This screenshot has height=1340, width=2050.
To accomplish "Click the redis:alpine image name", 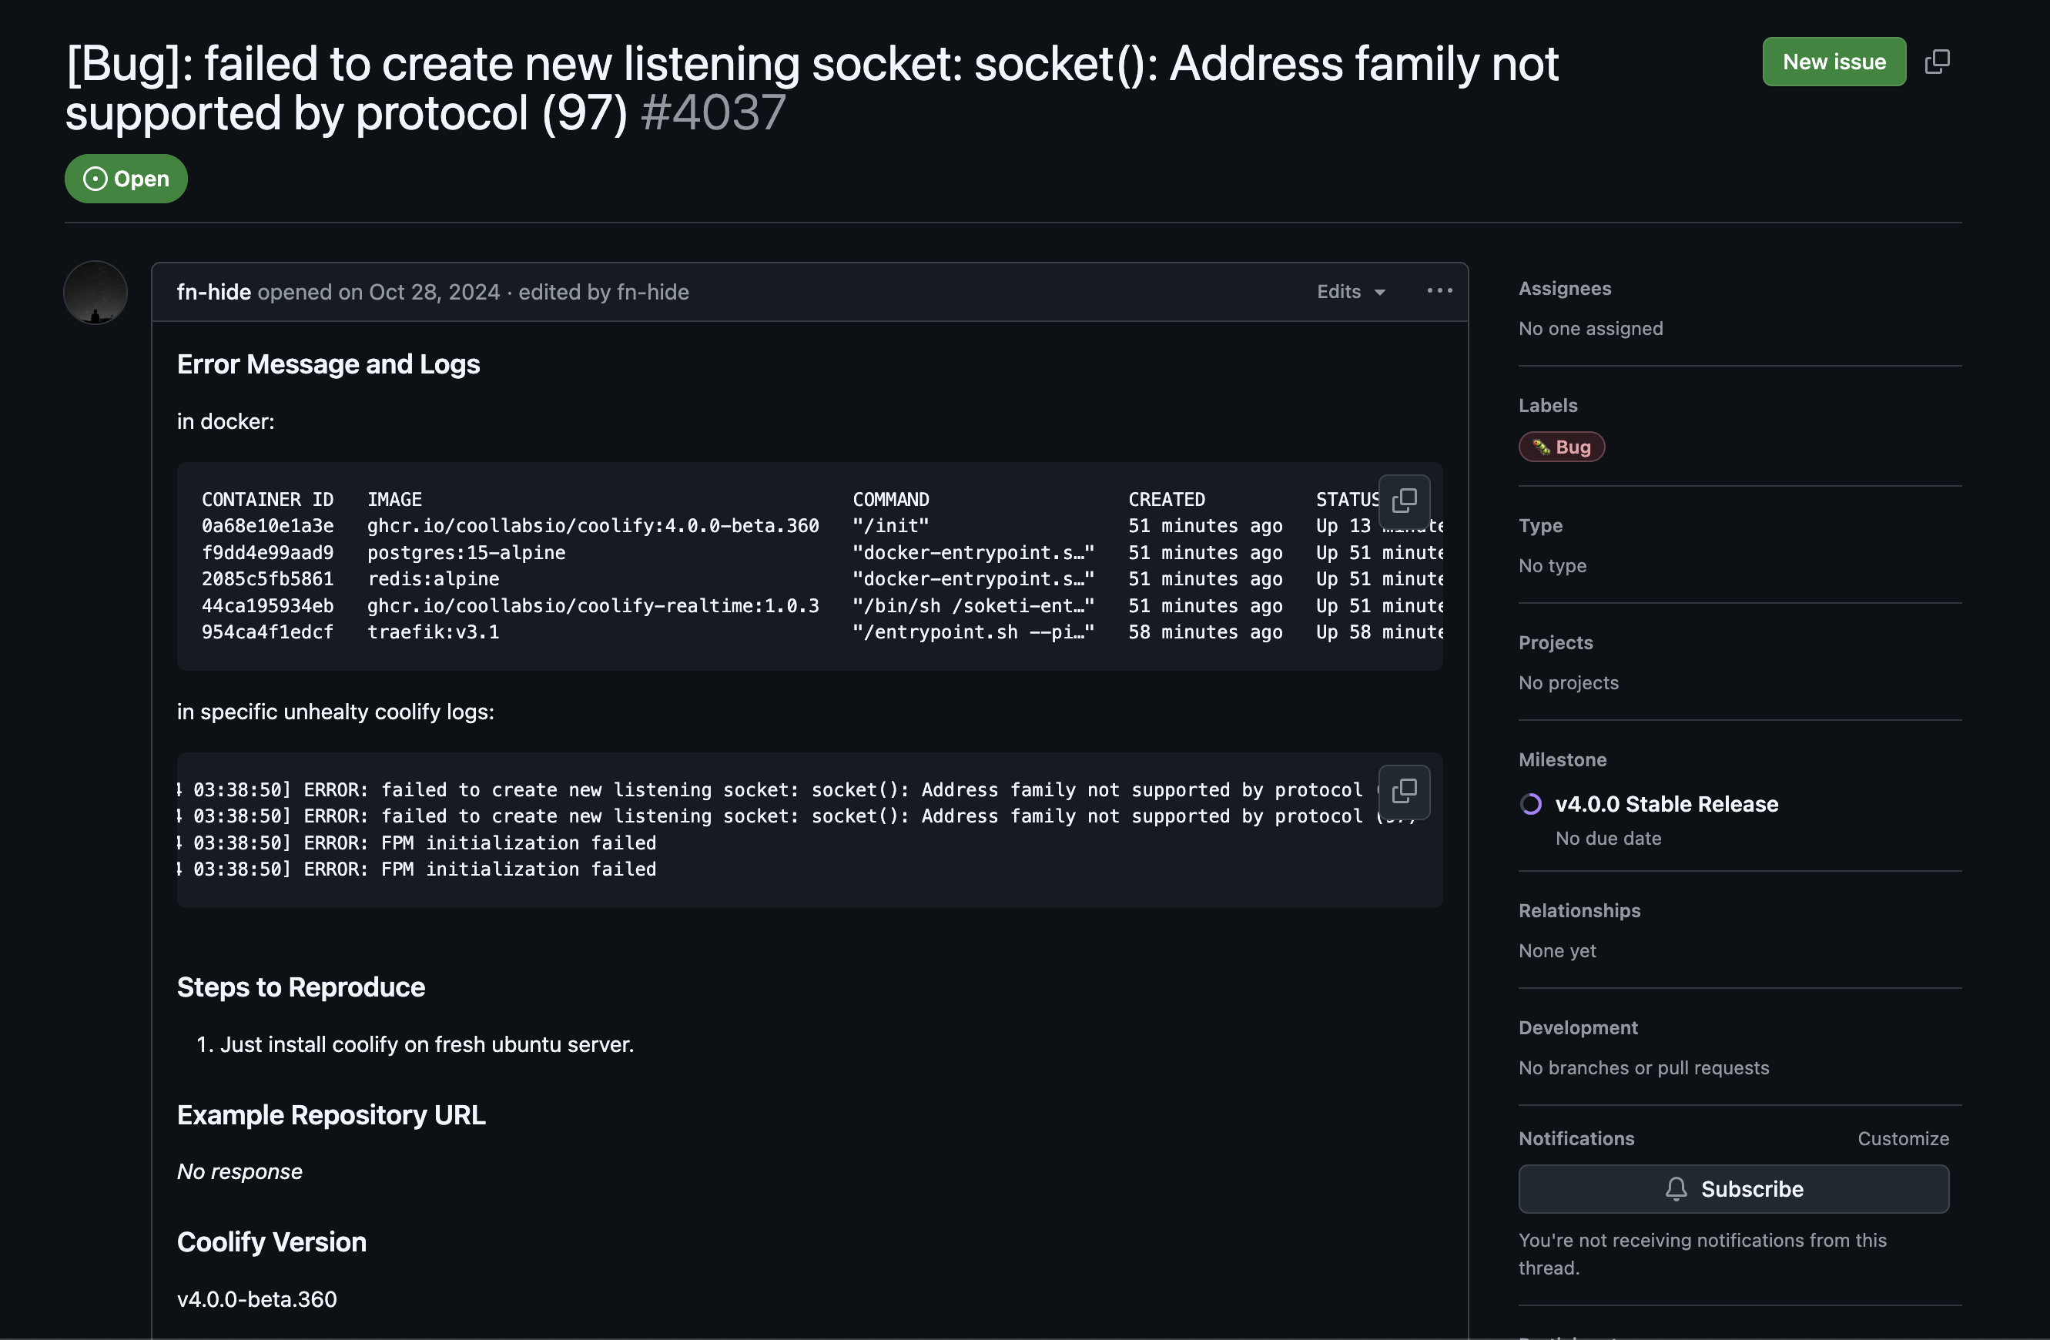I will (434, 580).
